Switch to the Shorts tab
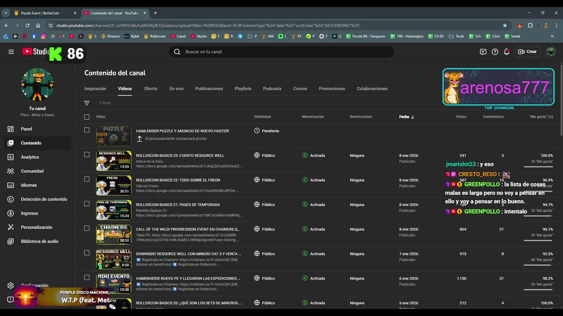563x316 pixels. [150, 89]
